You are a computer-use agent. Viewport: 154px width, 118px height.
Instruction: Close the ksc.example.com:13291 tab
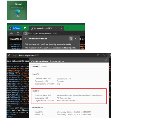tap(62, 28)
